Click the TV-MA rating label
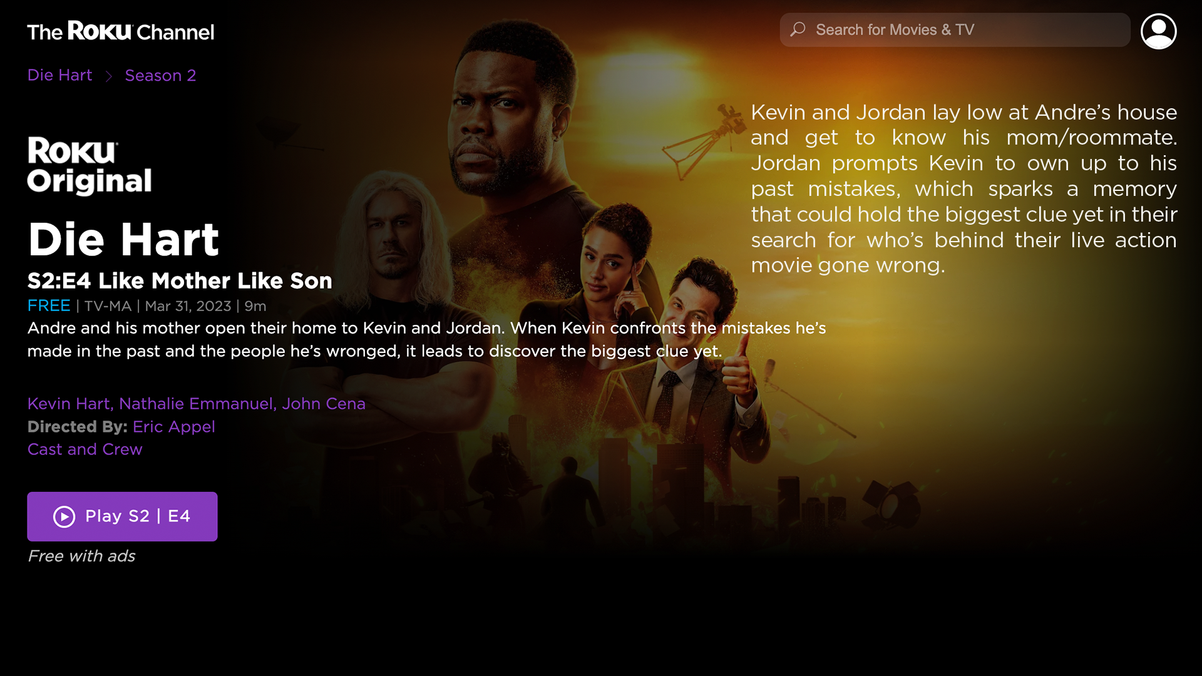1202x676 pixels. (x=108, y=306)
